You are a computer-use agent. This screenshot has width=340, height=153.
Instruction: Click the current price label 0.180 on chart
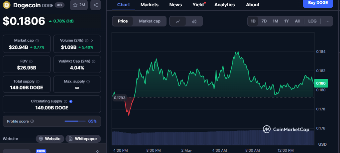click(321, 83)
